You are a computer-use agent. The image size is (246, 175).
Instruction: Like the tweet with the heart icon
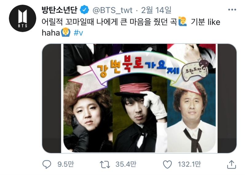[x=167, y=164]
